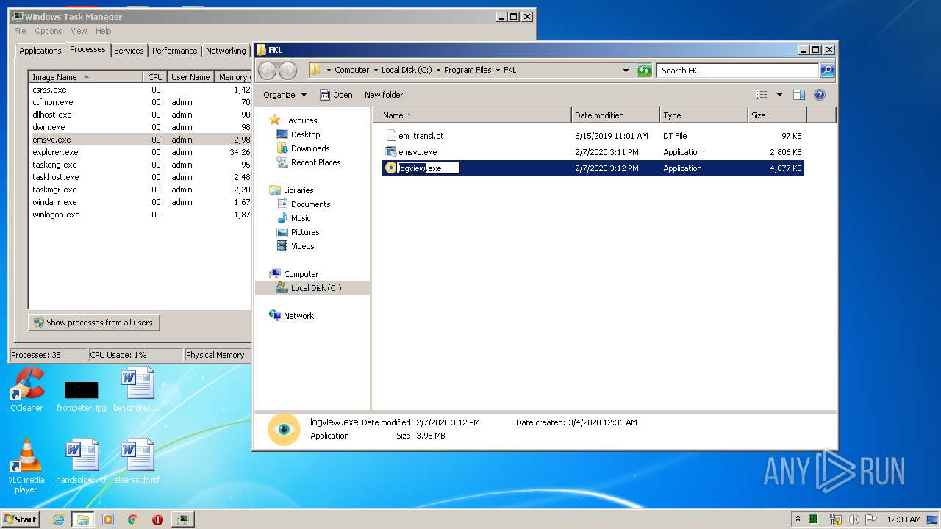Expand the Local Disk (C:) breadcrumb arrow
This screenshot has height=529, width=941.
click(x=438, y=71)
